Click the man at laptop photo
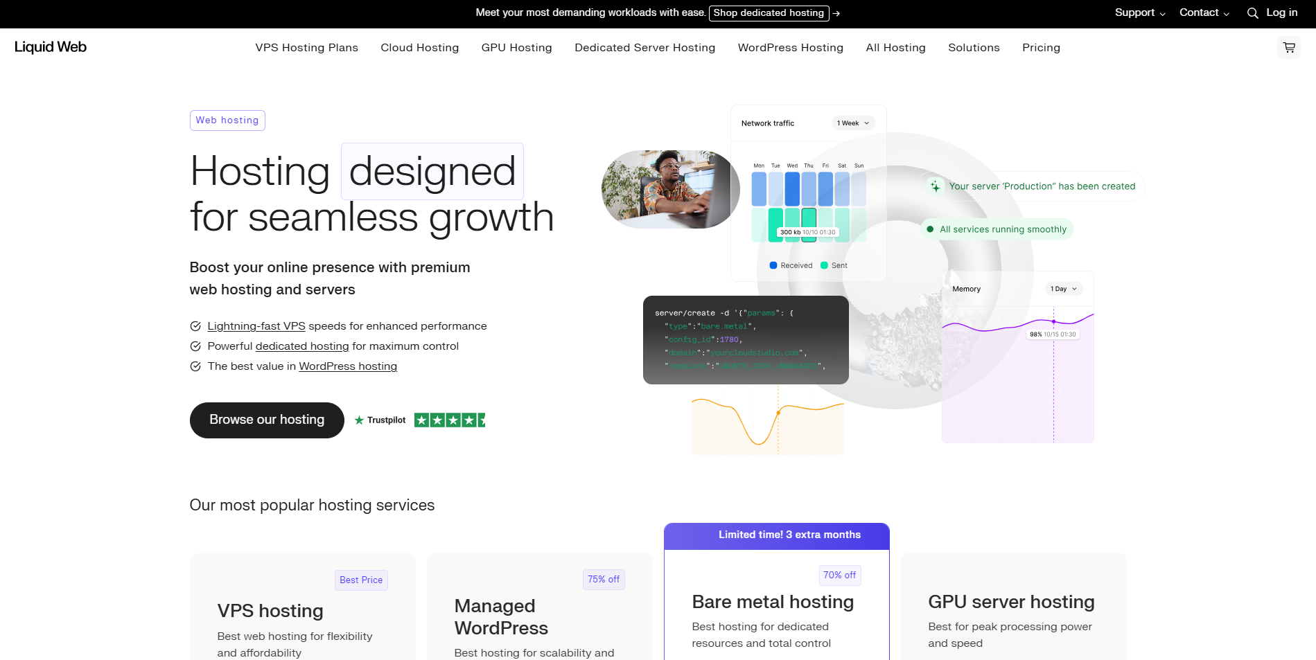This screenshot has height=660, width=1316. (669, 189)
